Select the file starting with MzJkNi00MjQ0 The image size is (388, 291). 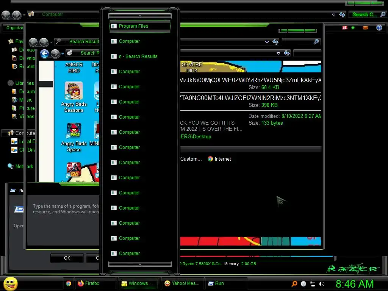click(x=251, y=80)
